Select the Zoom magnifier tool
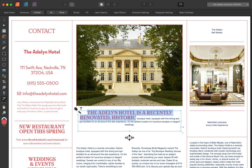The image size is (252, 168). 4,113
